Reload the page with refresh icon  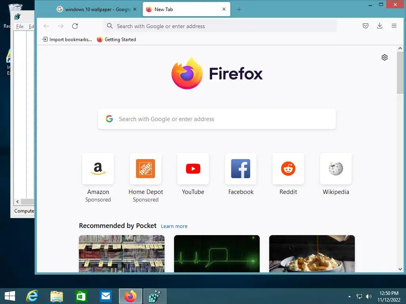75,26
